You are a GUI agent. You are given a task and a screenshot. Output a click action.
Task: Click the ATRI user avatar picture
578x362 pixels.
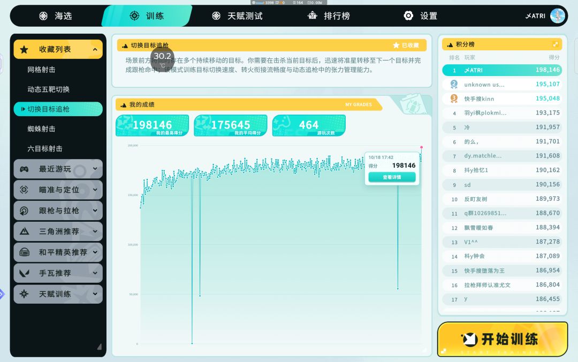[557, 16]
